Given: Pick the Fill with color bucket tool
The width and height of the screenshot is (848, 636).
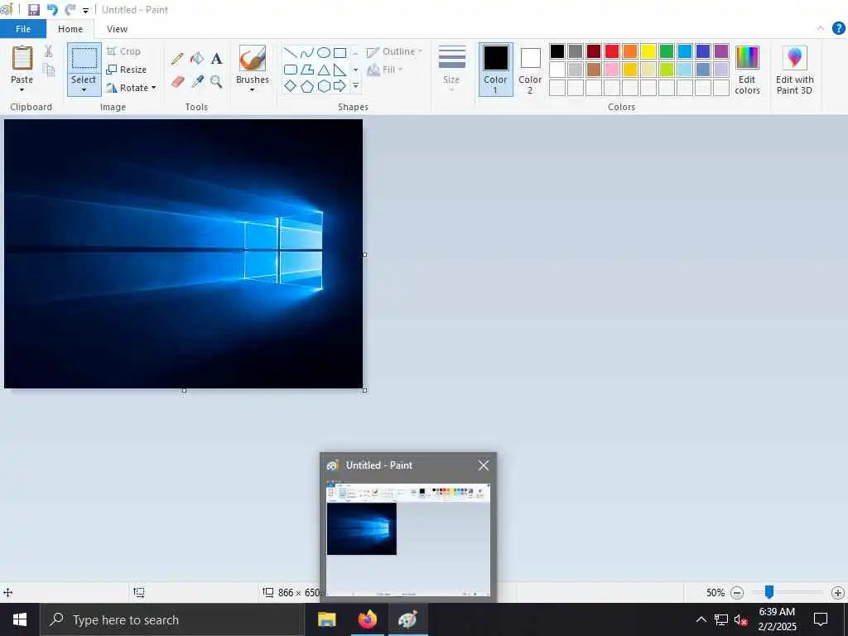Looking at the screenshot, I should [197, 59].
